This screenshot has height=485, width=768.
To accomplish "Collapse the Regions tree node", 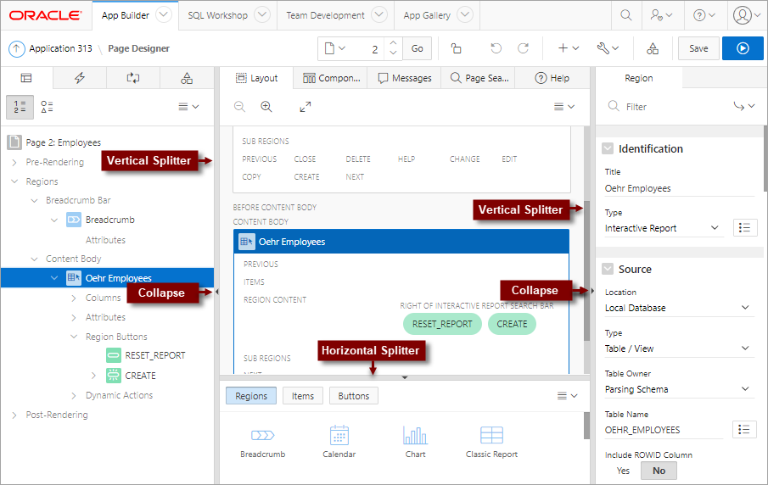I will tap(14, 181).
